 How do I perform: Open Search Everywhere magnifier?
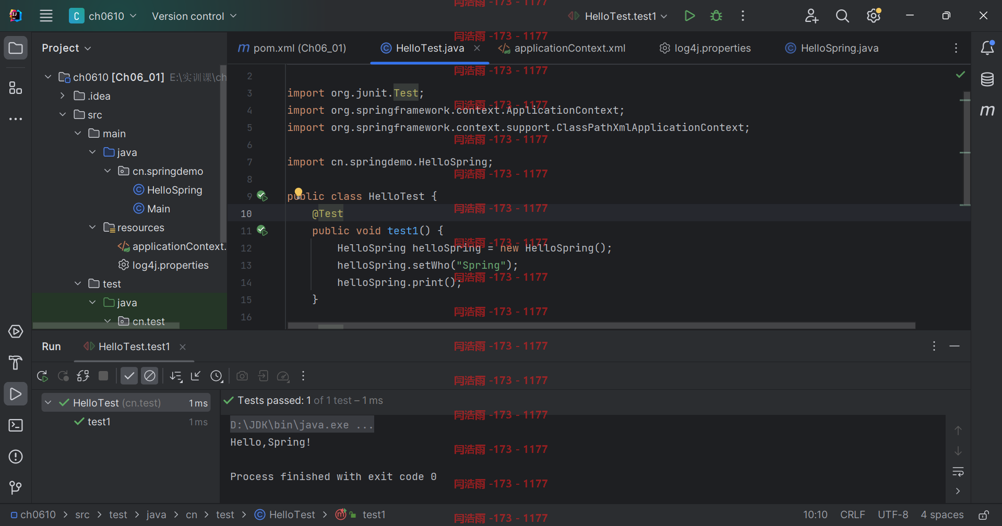[x=842, y=16]
